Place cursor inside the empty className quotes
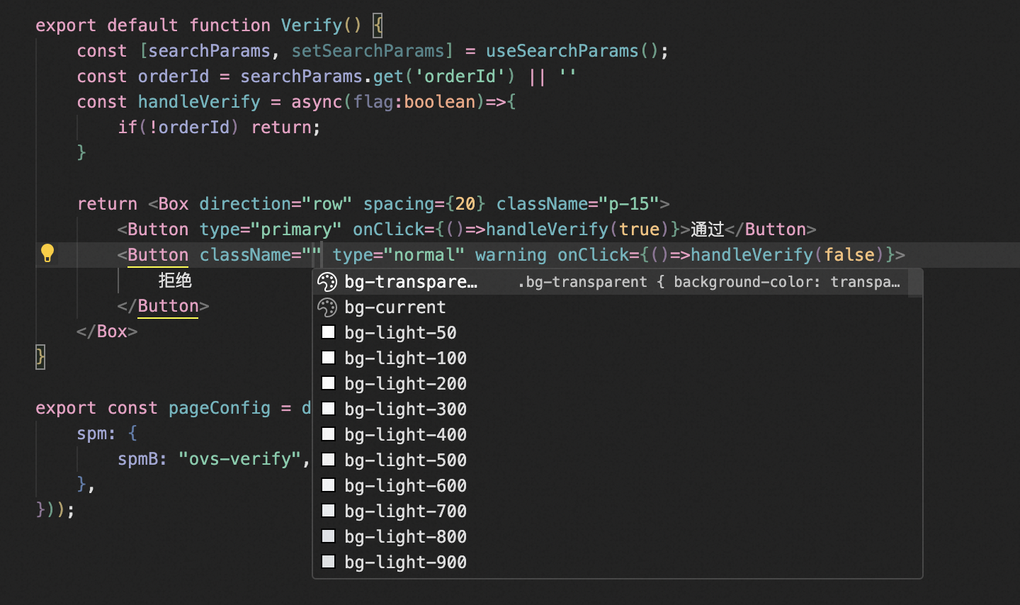Viewport: 1020px width, 605px height. (312, 254)
